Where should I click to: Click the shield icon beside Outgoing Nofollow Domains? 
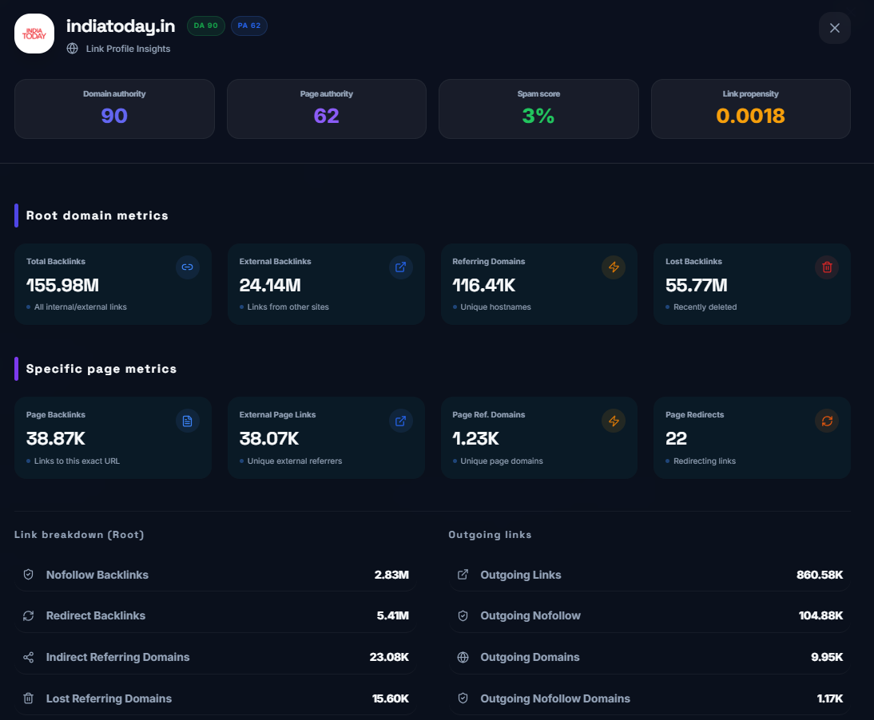(x=463, y=698)
